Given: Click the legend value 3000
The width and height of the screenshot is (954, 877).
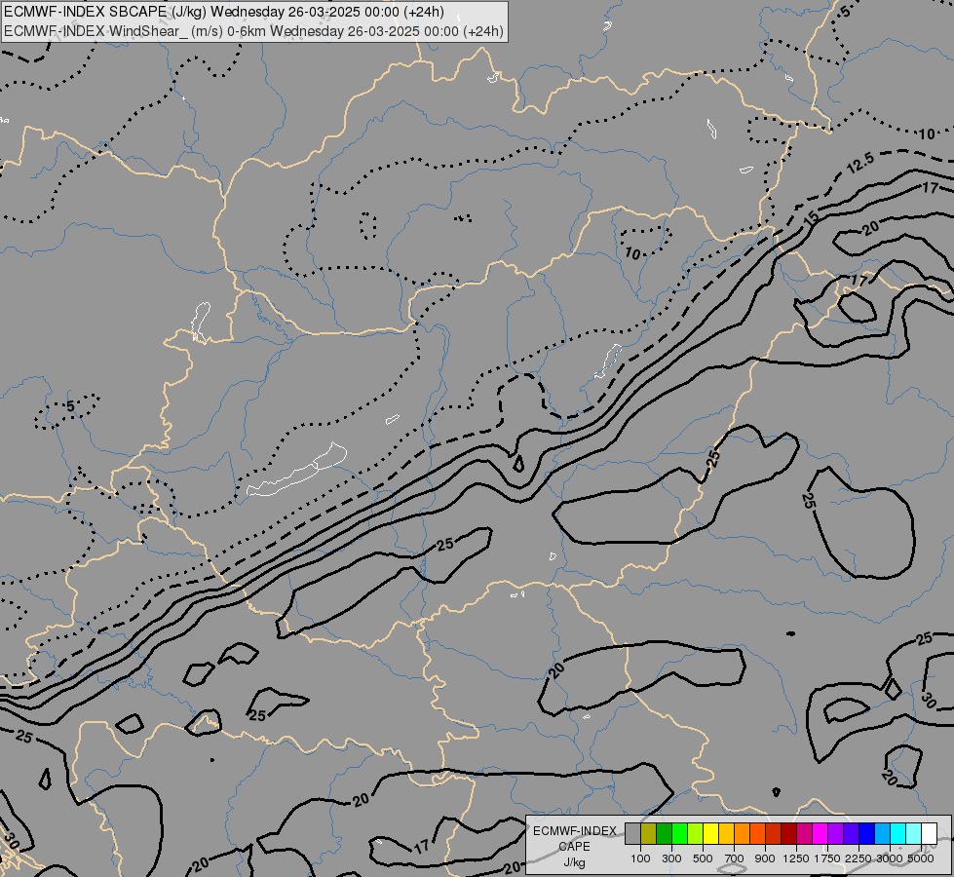Looking at the screenshot, I should click(890, 858).
